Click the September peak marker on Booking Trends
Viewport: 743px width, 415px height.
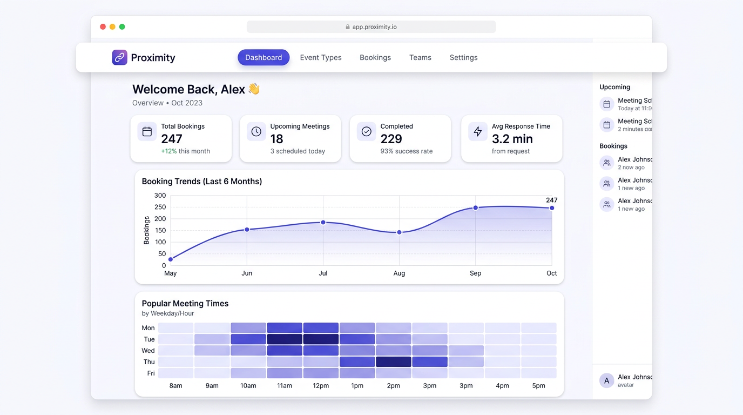[x=475, y=207]
